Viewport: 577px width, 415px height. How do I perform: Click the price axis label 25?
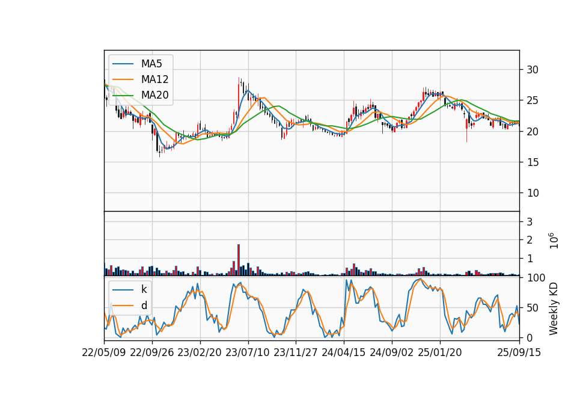(x=532, y=100)
